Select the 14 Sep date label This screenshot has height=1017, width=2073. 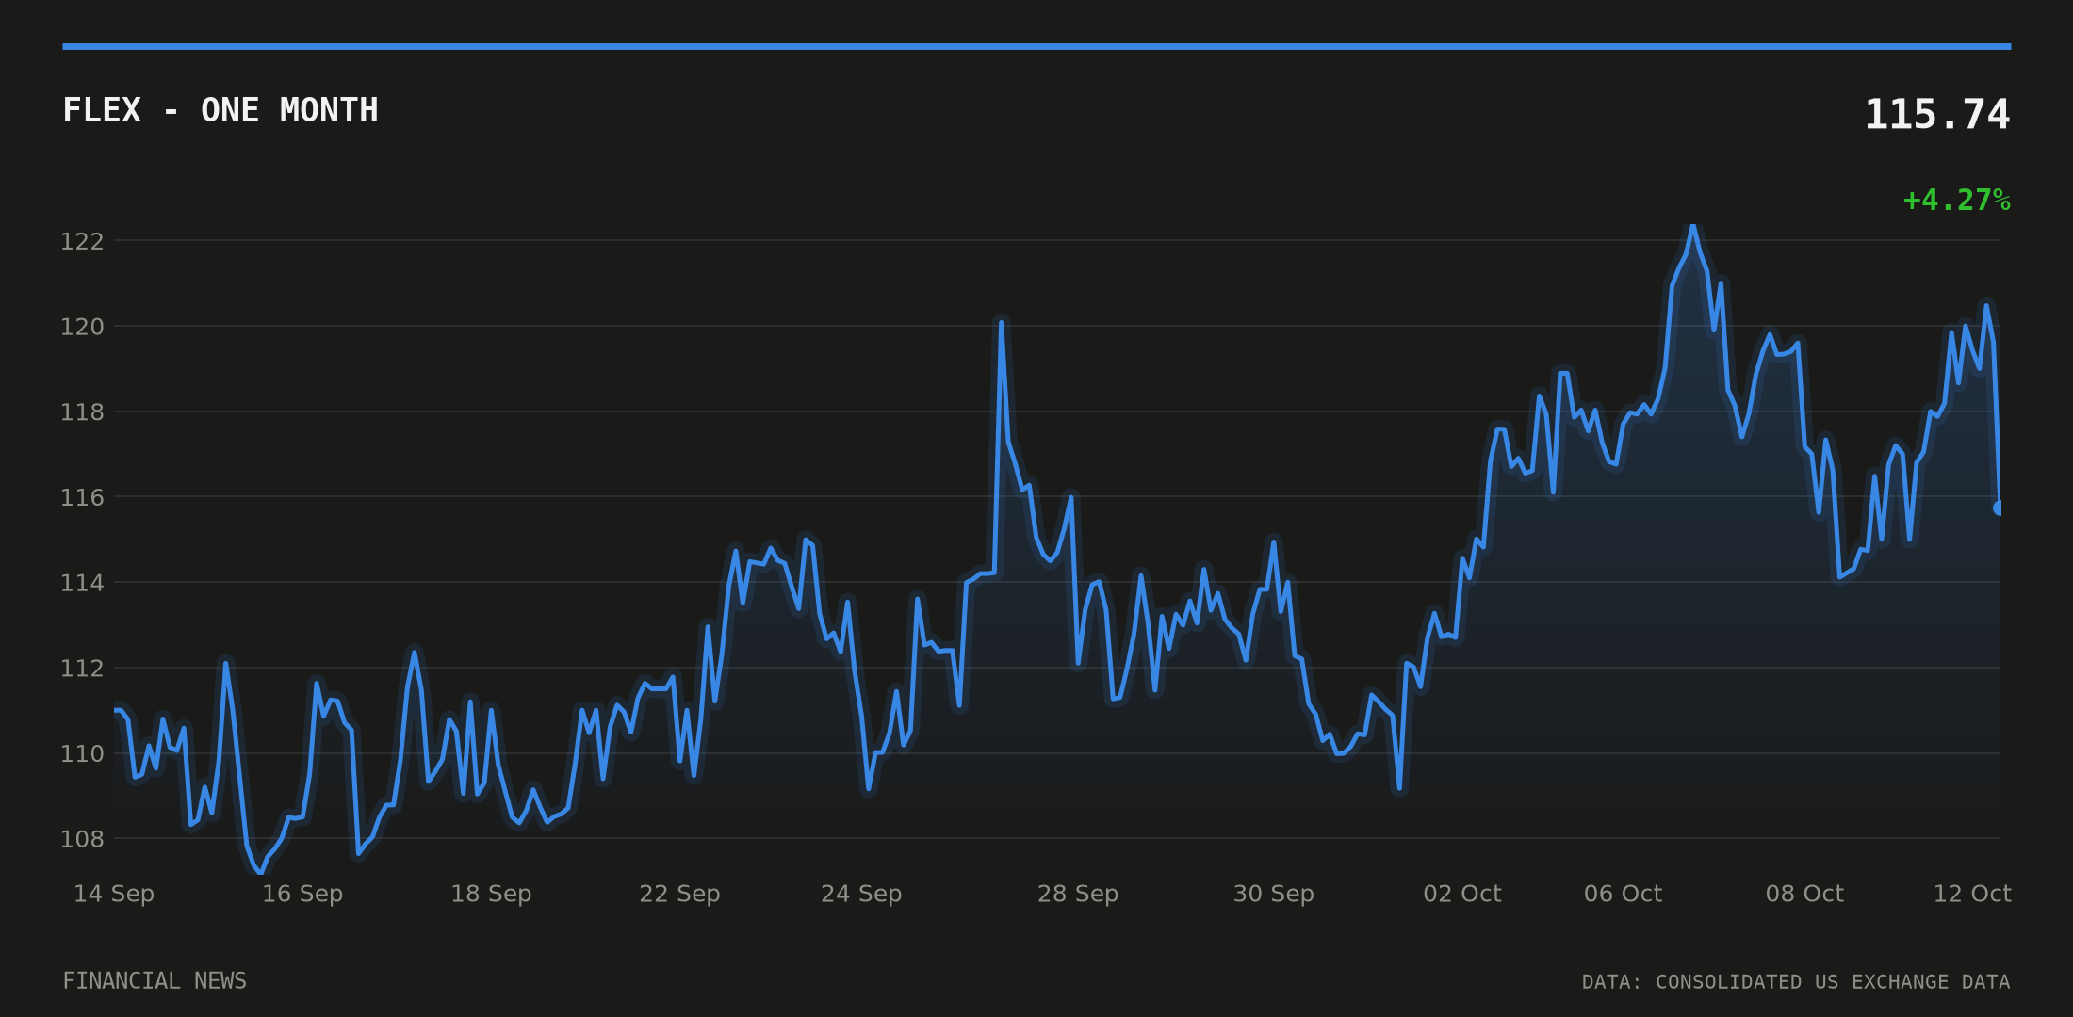coord(114,894)
